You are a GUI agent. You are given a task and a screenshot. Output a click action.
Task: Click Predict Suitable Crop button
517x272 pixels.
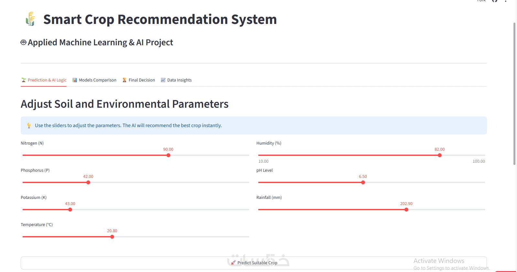coord(254,263)
